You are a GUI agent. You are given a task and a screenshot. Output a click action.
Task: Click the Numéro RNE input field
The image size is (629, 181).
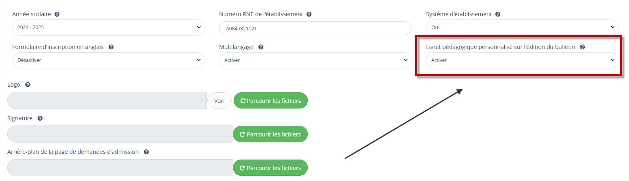click(315, 29)
